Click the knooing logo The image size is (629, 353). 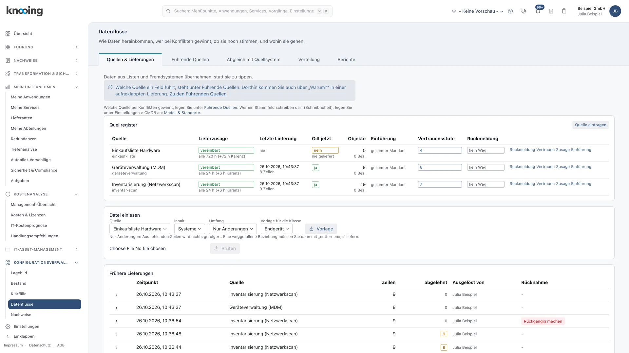click(25, 11)
